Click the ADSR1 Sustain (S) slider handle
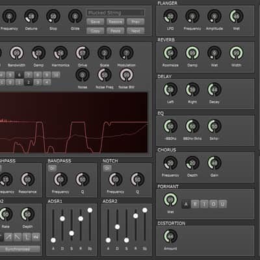The width and height of the screenshot is (260, 260). coord(71,233)
